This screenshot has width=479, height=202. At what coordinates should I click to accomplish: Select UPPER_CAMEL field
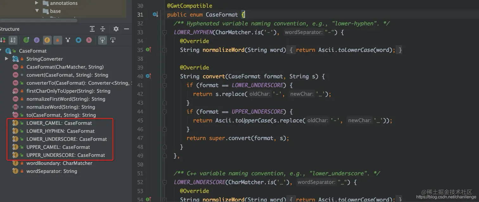point(58,147)
